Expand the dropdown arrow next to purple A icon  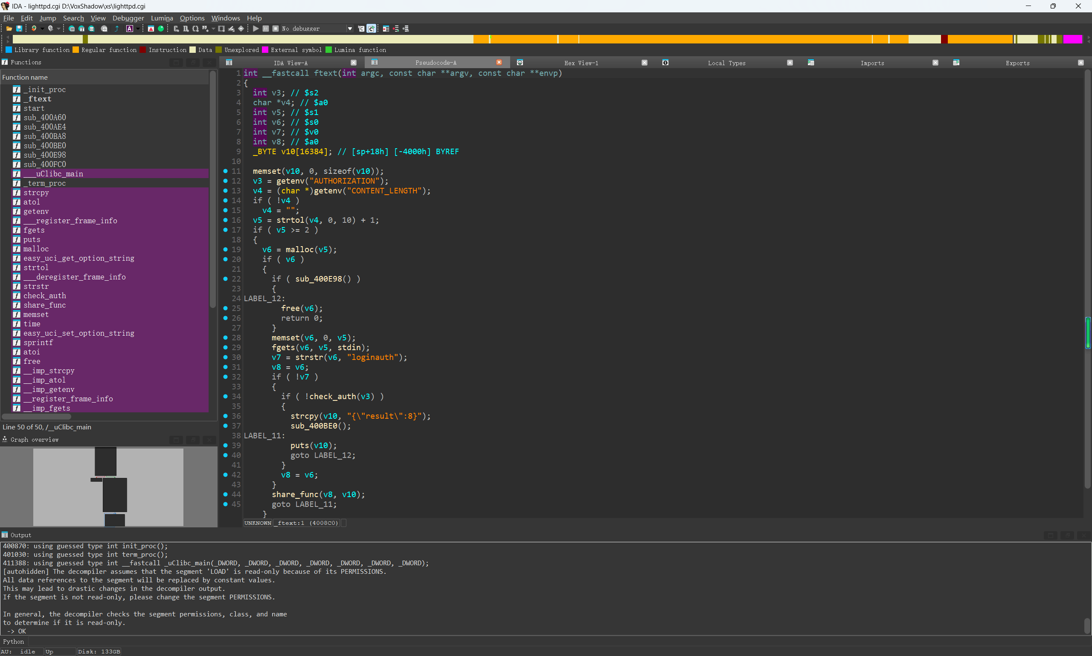[138, 29]
